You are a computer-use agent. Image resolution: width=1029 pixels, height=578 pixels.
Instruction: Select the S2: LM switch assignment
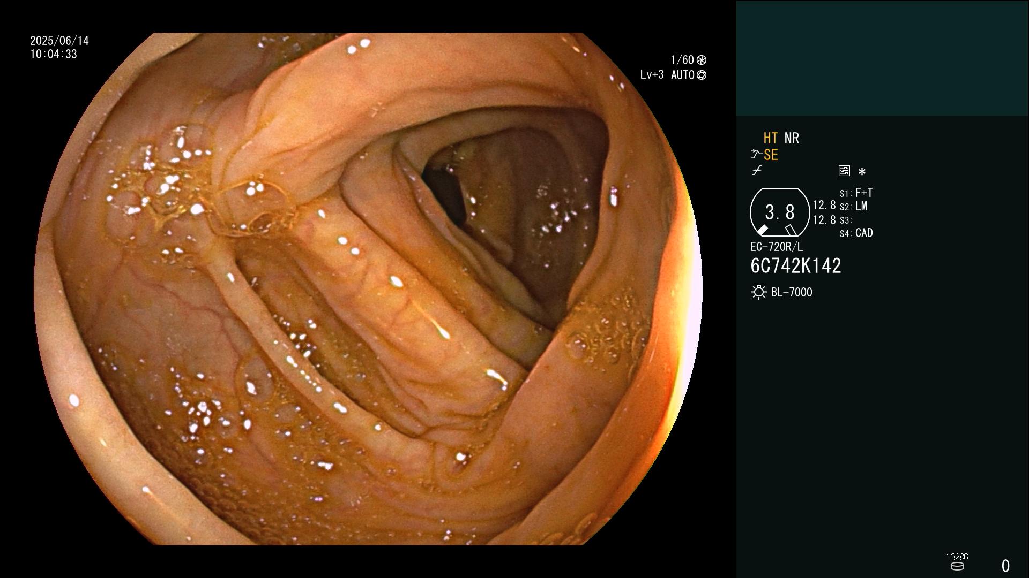[x=853, y=206]
